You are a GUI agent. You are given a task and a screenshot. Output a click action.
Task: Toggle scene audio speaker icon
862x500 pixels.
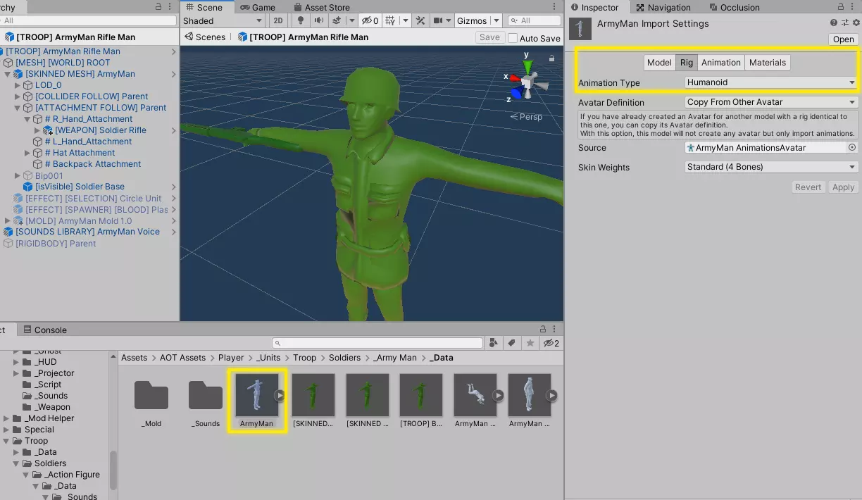tap(319, 21)
